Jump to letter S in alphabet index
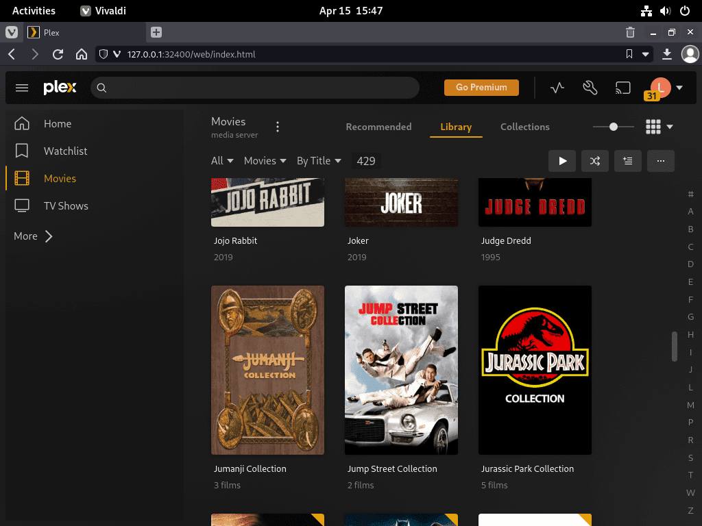702x526 pixels. (690, 458)
